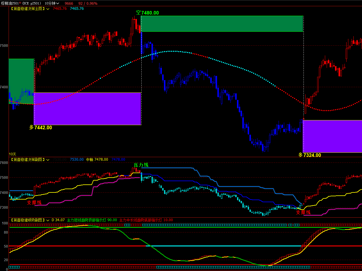Expand the 第壹稳健决策主图 indicator chevron
This screenshot has height=271, width=362.
point(48,9)
